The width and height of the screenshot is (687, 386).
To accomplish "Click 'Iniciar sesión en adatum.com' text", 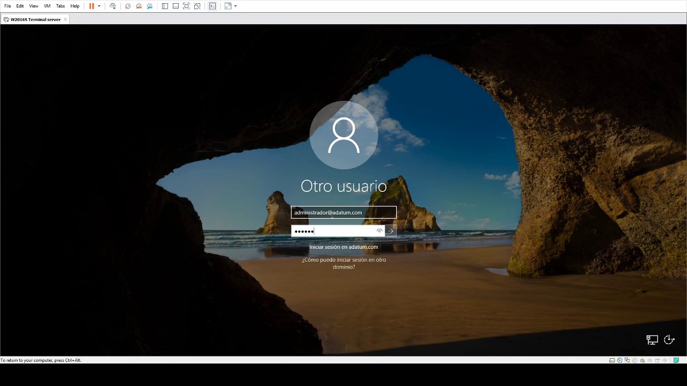I will point(343,247).
